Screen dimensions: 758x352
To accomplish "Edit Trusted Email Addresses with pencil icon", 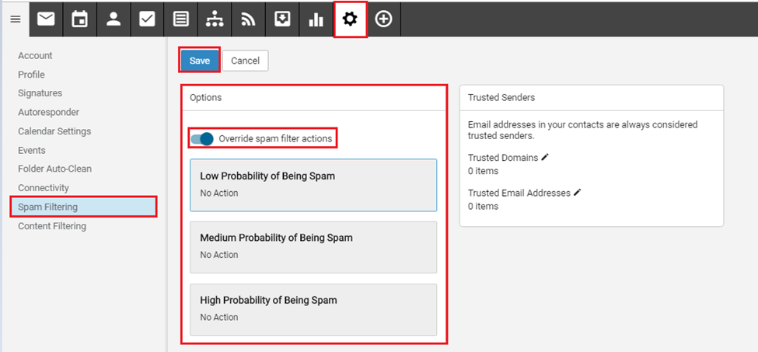I will tap(577, 192).
